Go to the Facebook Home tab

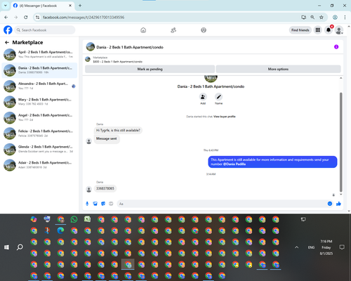(x=143, y=30)
